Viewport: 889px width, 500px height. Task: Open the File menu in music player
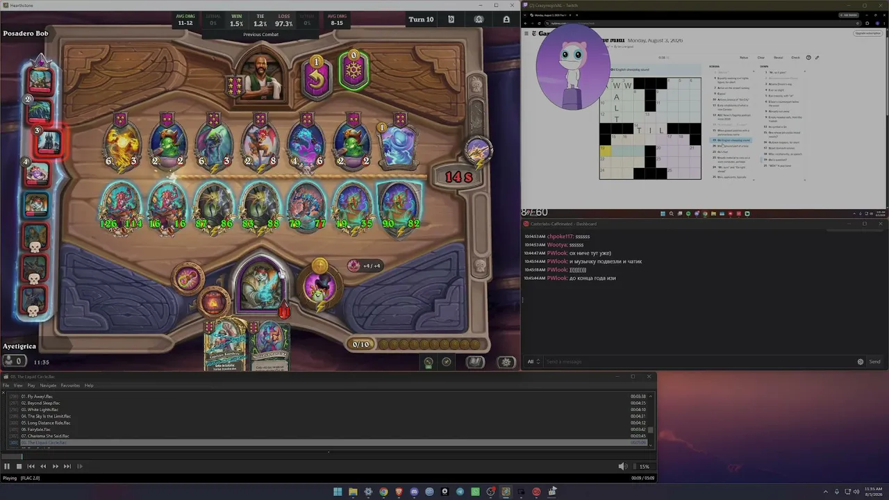(x=6, y=385)
